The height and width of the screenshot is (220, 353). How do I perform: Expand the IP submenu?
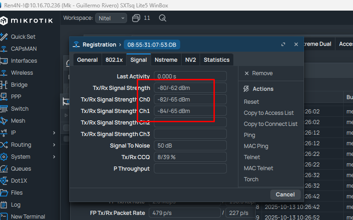tap(54, 133)
